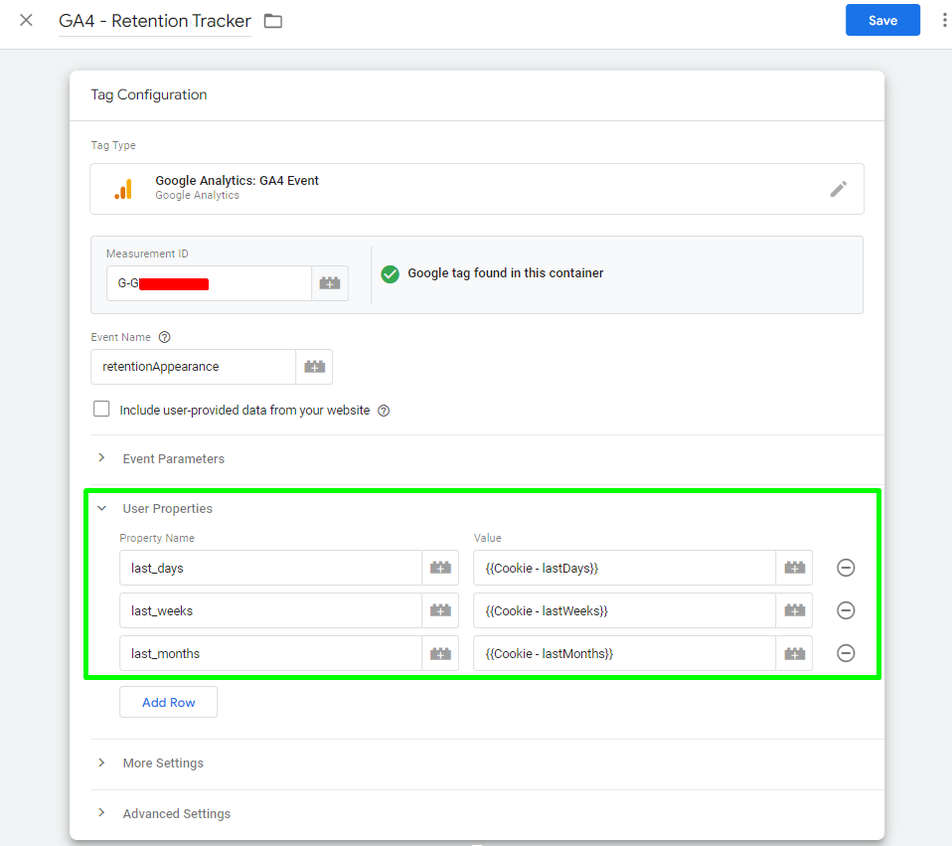The image size is (952, 846).
Task: Insert a variable for the last_months property name
Action: point(440,653)
